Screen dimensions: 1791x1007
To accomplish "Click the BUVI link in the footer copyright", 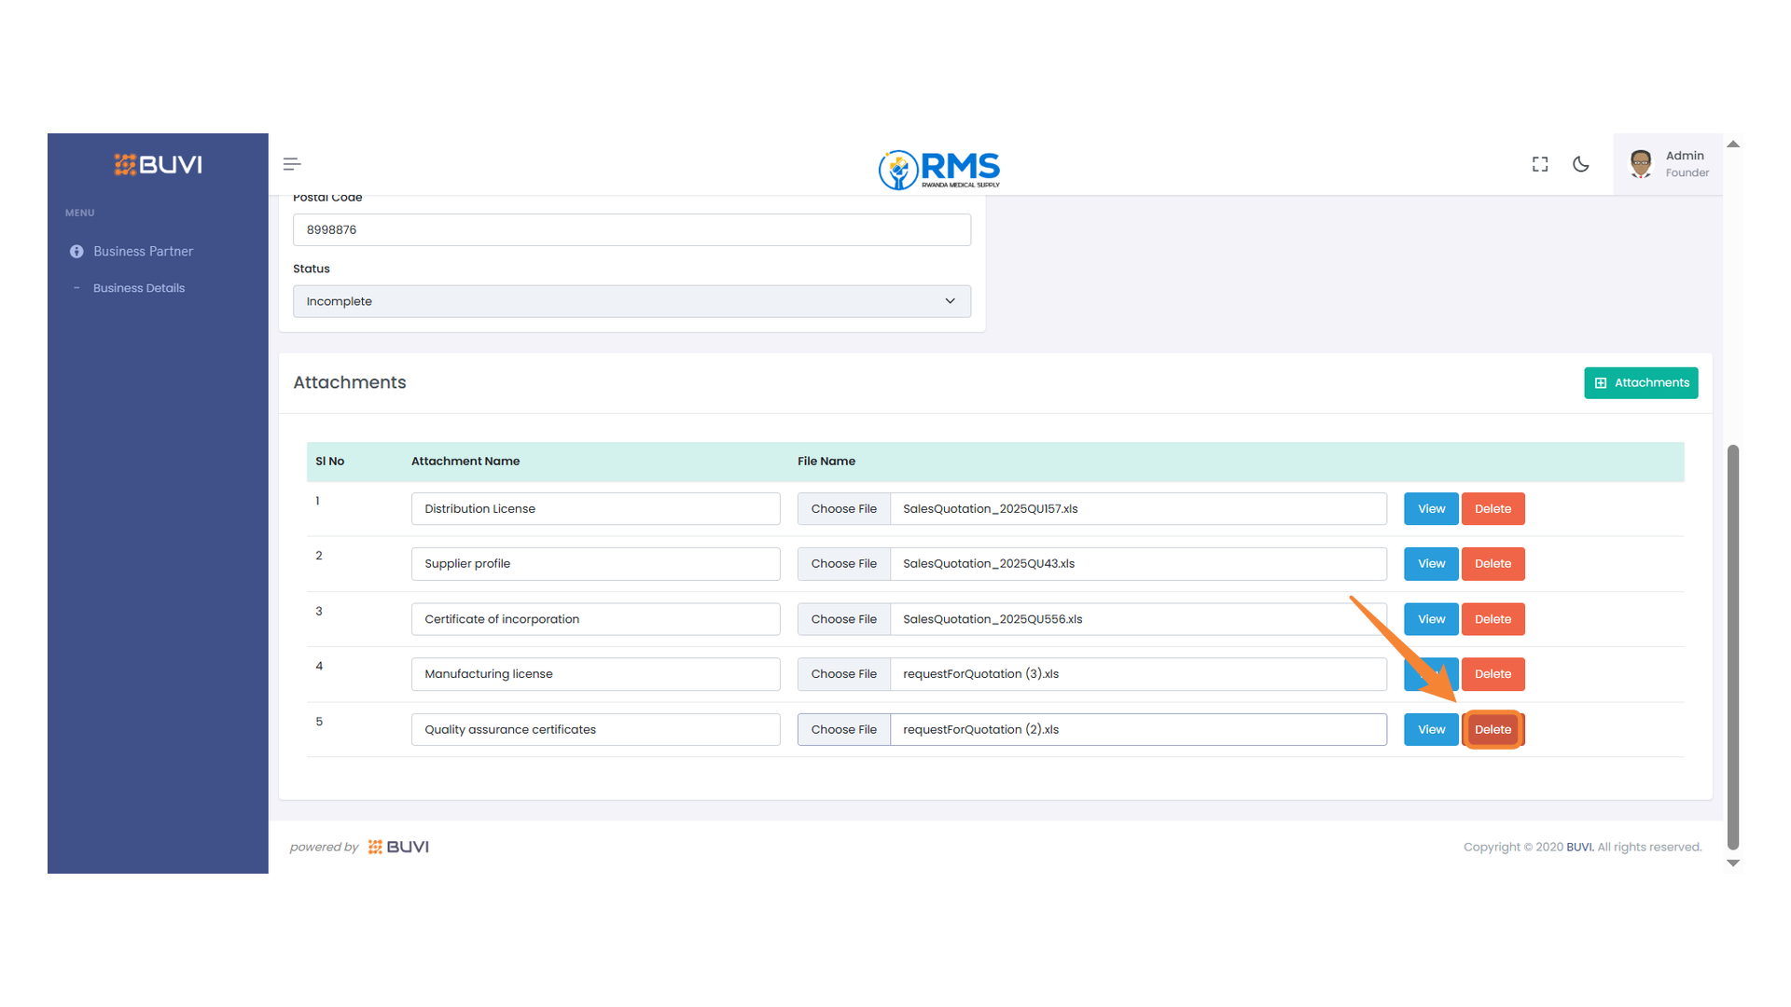I will [x=1578, y=847].
